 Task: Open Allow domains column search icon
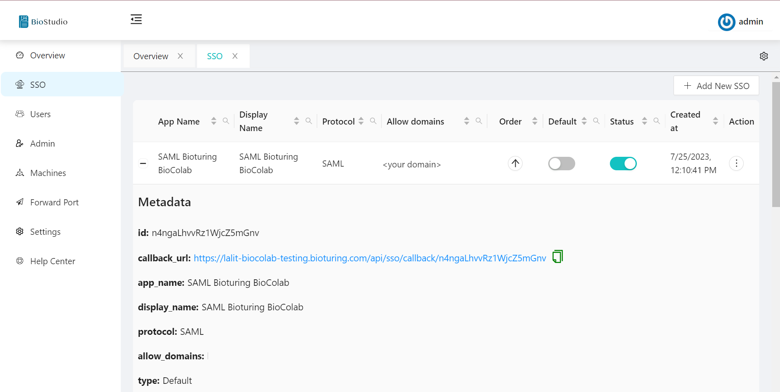click(479, 121)
